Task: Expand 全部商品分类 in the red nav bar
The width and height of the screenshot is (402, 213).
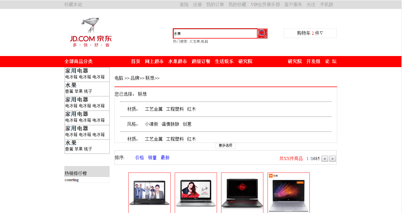Action: pos(78,61)
